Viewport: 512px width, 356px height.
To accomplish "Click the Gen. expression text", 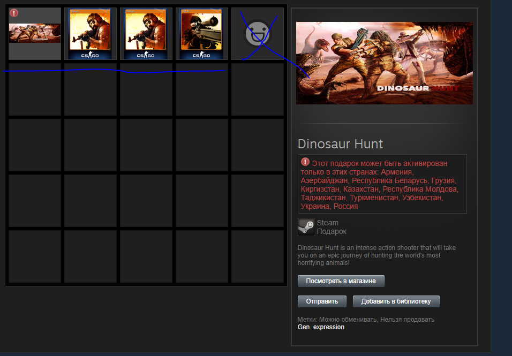I will (x=321, y=327).
